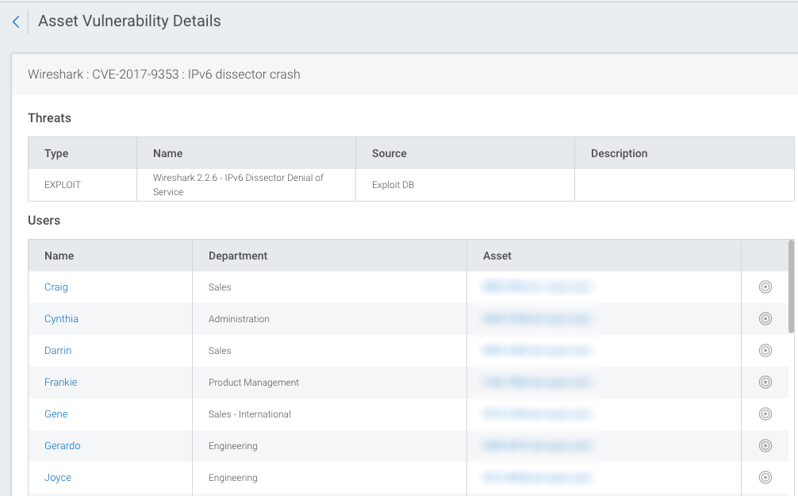Click the Users table scrollbar
Image resolution: width=798 pixels, height=496 pixels.
[791, 286]
